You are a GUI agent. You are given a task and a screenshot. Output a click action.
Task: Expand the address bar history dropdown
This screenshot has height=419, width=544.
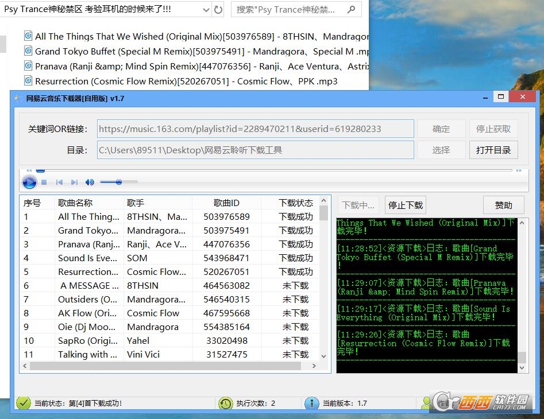coord(206,10)
